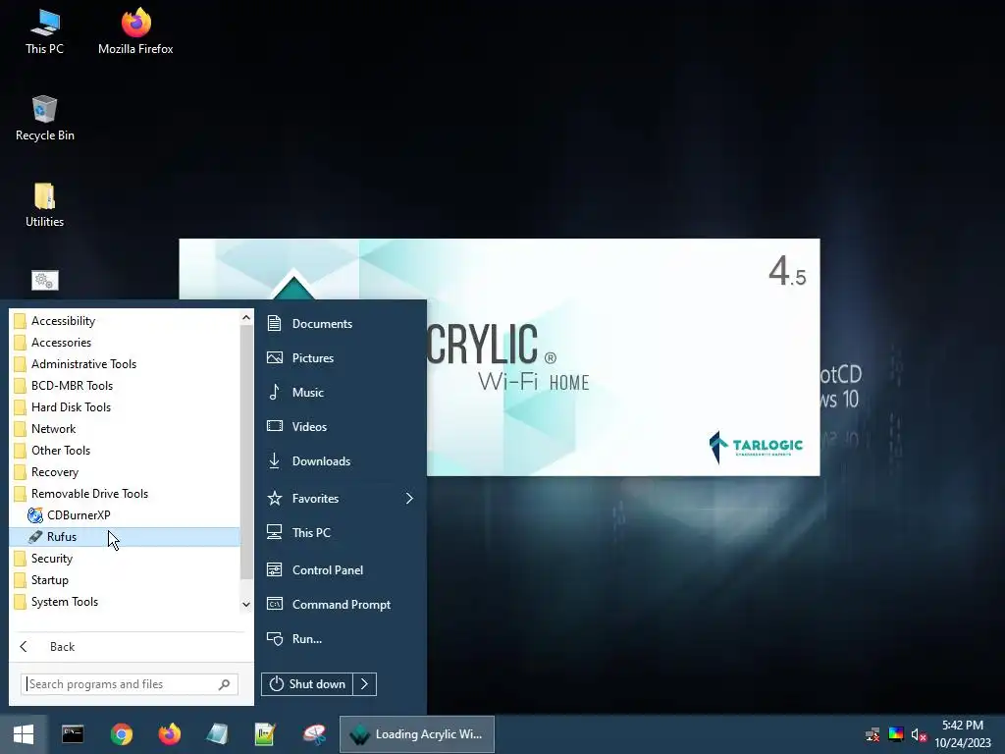Collapse the Removable Drive Tools folder

click(125, 494)
